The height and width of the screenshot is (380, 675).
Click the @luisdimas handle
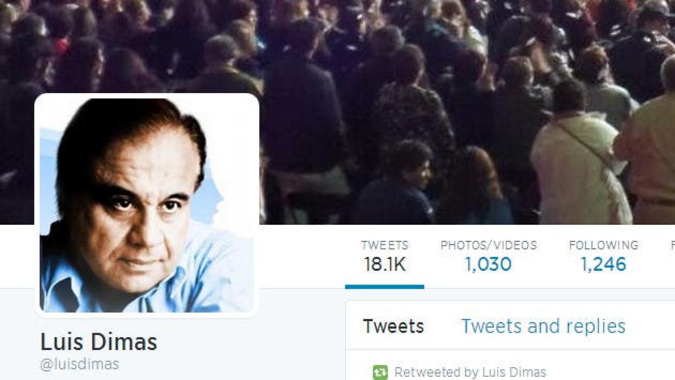(x=79, y=364)
